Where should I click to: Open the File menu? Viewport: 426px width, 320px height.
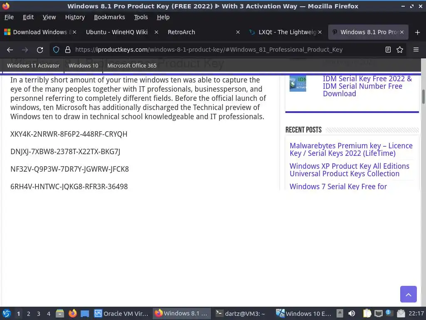(x=9, y=17)
